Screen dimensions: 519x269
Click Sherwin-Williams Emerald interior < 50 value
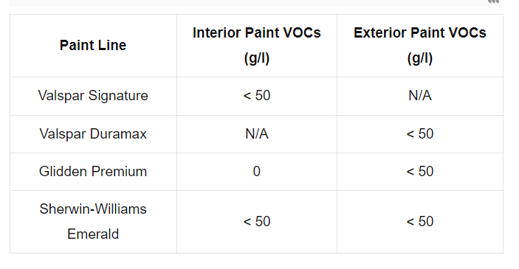(257, 222)
